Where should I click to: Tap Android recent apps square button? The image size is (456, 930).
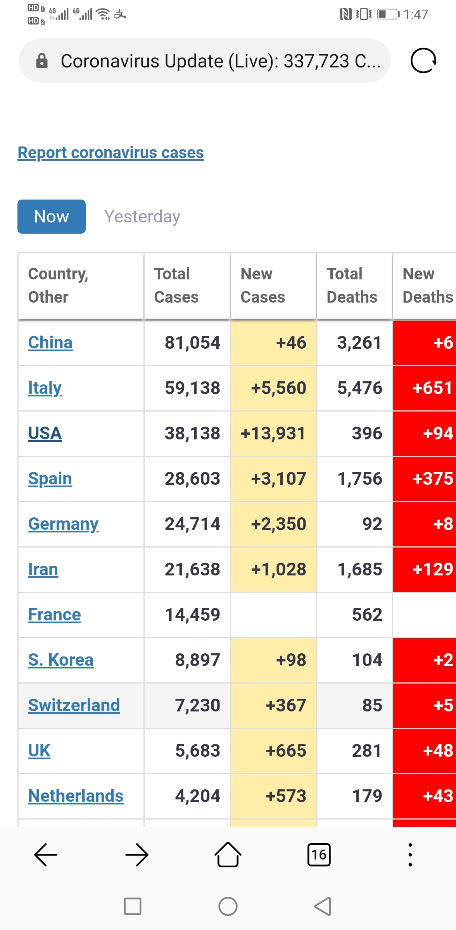pyautogui.click(x=133, y=906)
